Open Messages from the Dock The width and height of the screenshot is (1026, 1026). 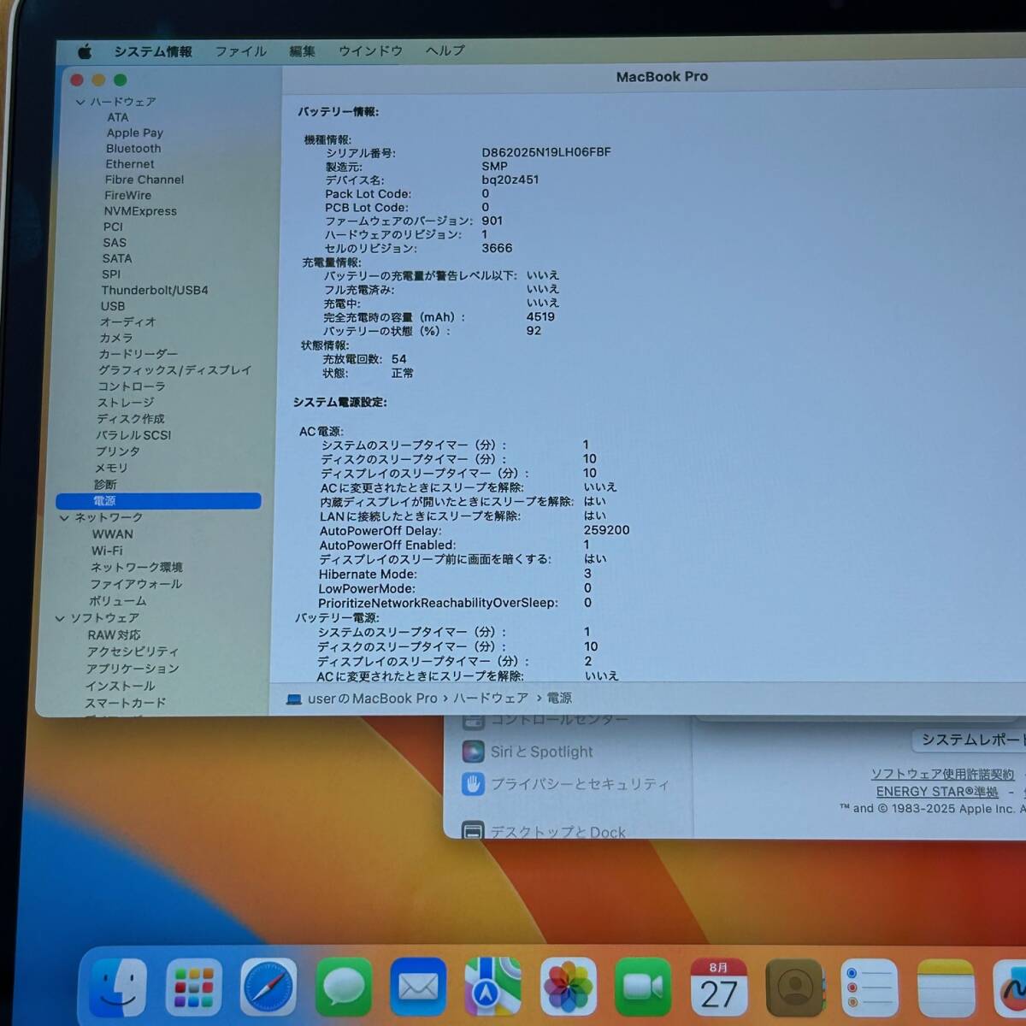click(343, 987)
